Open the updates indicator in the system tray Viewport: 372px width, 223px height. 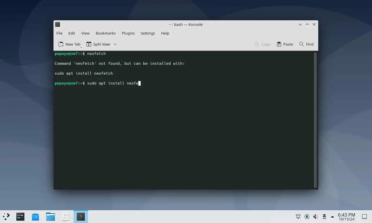pyautogui.click(x=307, y=216)
